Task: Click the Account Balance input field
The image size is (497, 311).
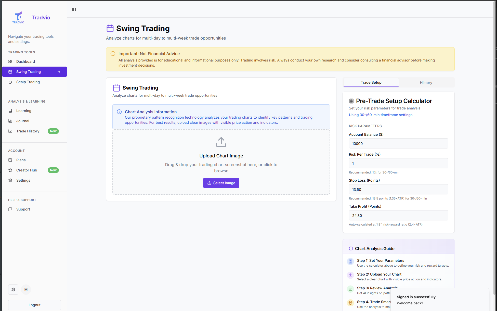Action: pos(398,143)
